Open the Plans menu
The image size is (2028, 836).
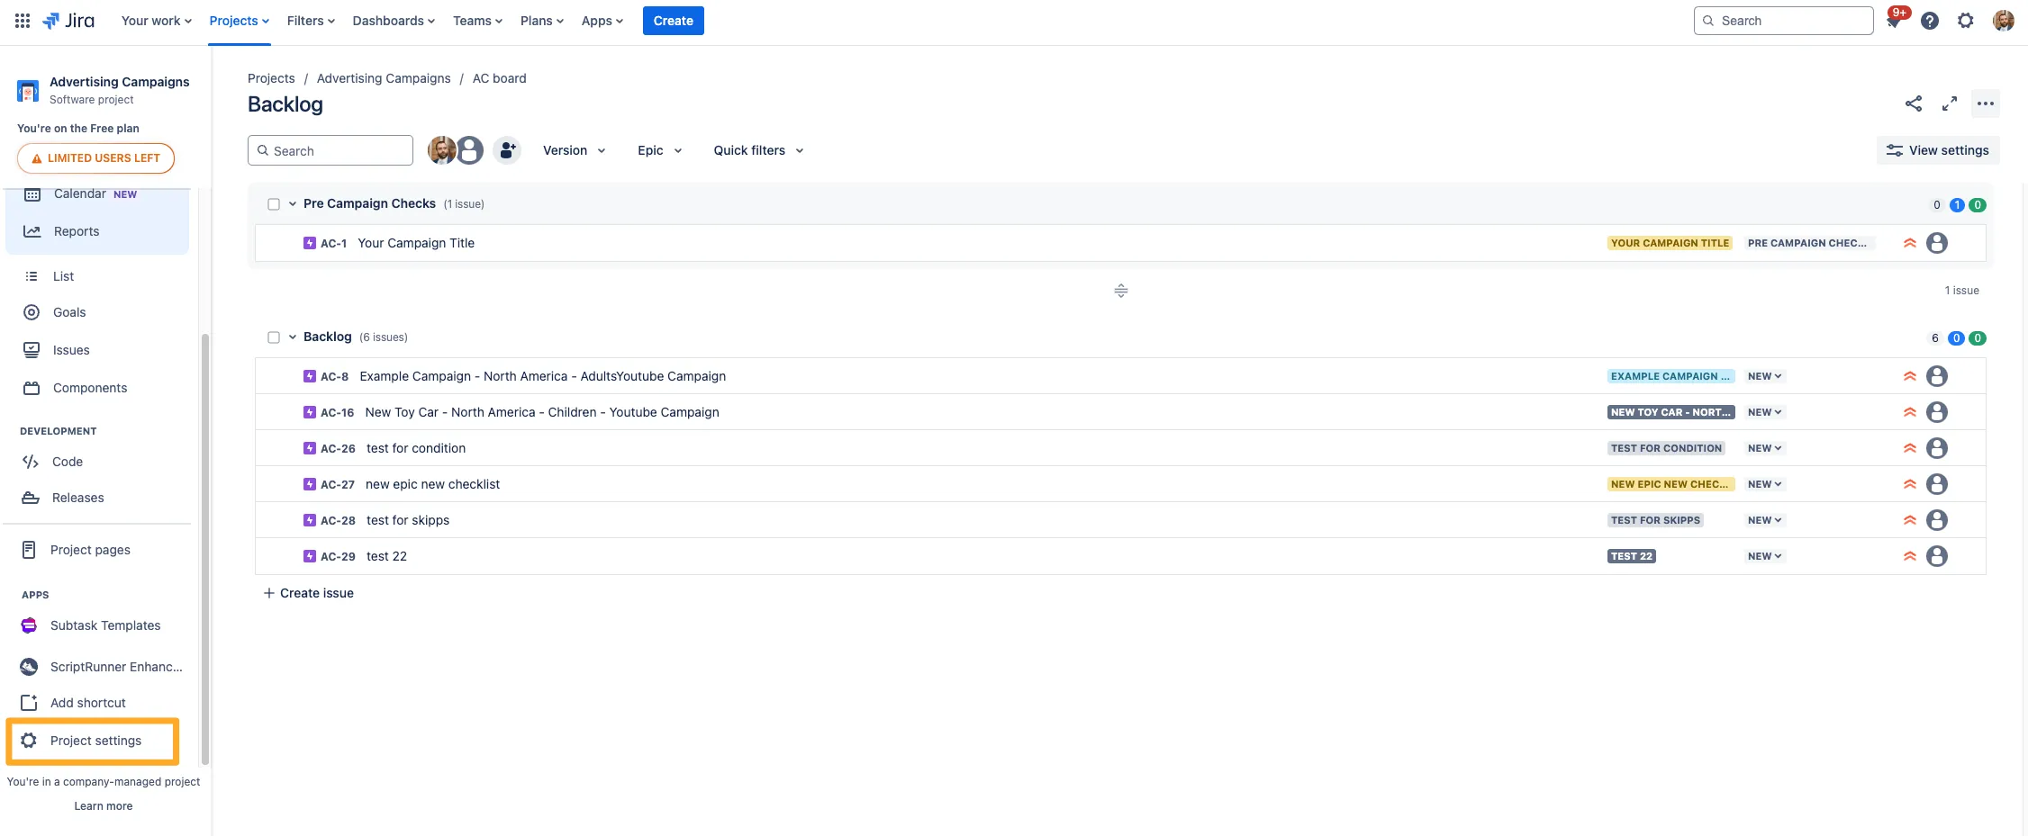point(541,21)
